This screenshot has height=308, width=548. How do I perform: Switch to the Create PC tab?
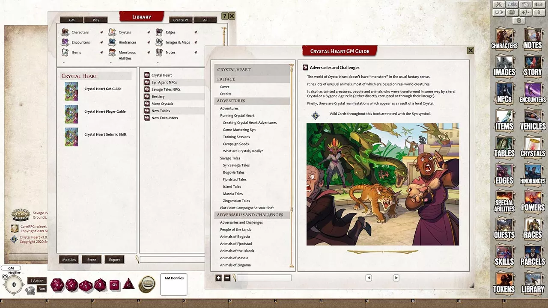(x=181, y=20)
